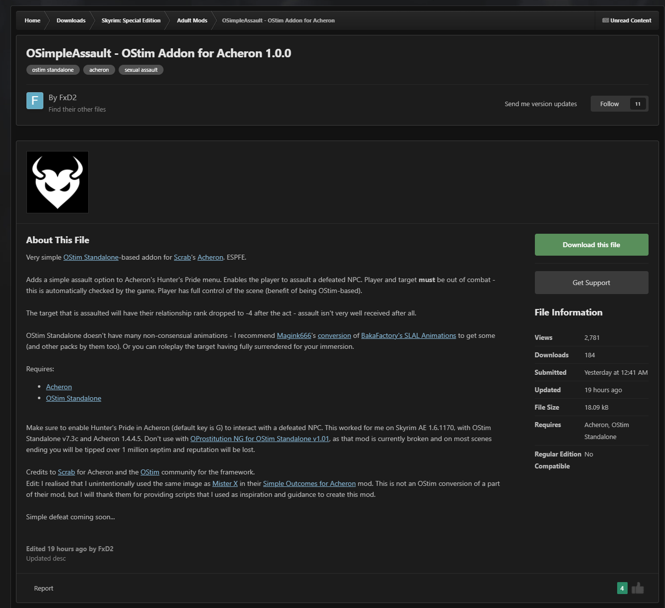Viewport: 665px width, 608px height.
Task: Click the 'File Information' heading
Action: pos(568,312)
